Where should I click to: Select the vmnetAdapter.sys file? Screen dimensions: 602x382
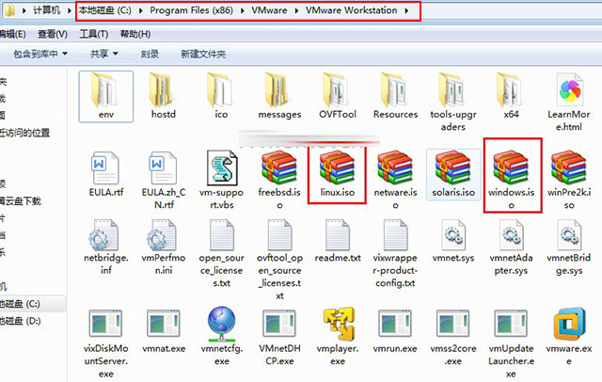pos(511,247)
